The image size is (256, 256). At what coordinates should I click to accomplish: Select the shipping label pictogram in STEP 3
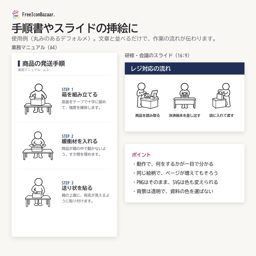(x=38, y=192)
